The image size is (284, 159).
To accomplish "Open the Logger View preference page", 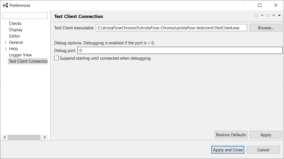I will [x=21, y=55].
